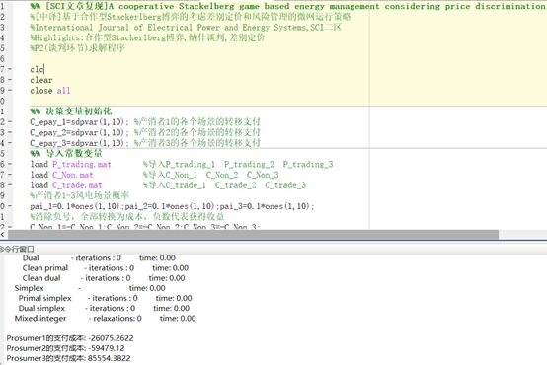Click the comment '%导入C_Non_1 C_Non_2 C_Non_3'
This screenshot has width=547, height=365.
[x=210, y=175]
